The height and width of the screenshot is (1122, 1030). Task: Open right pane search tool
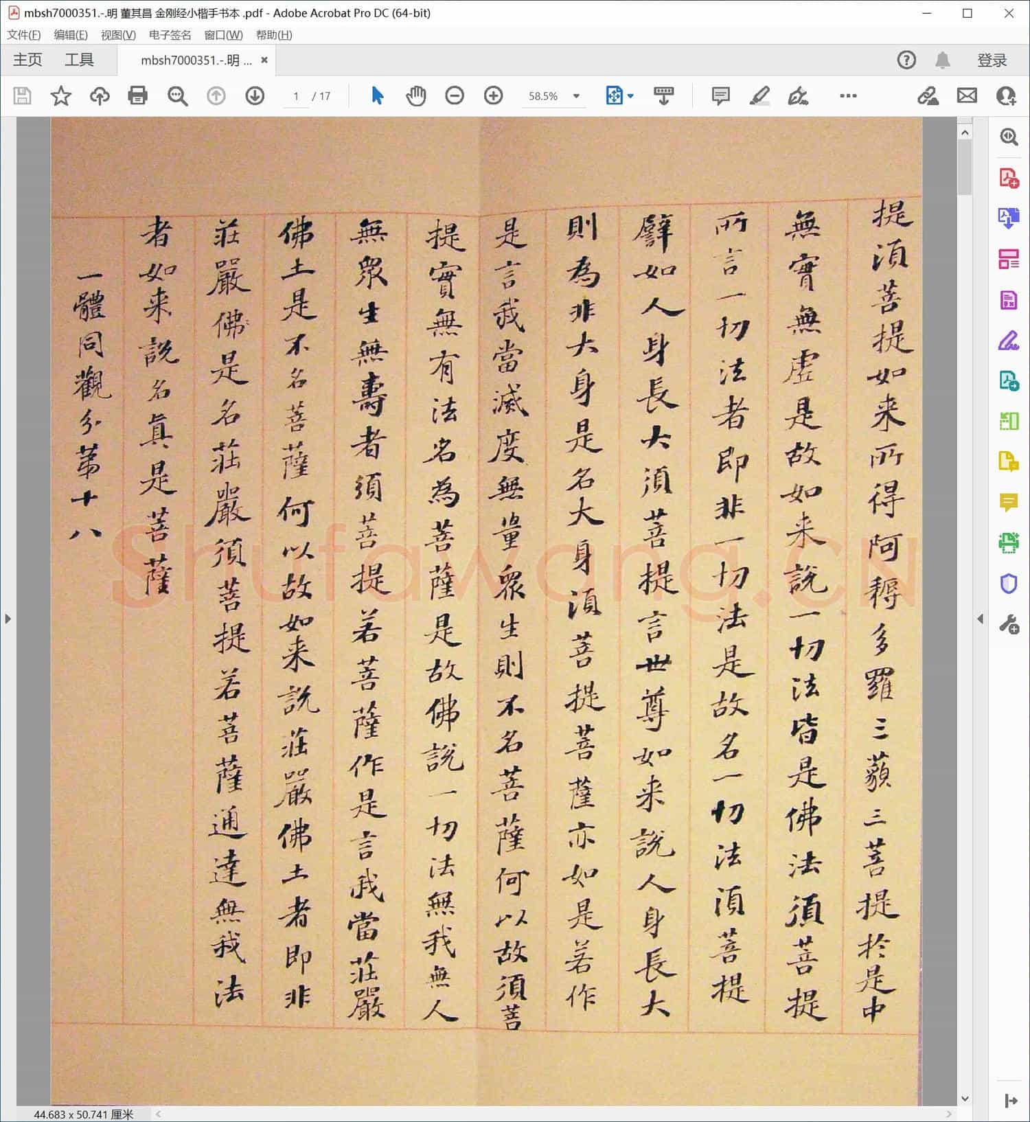(x=1009, y=137)
